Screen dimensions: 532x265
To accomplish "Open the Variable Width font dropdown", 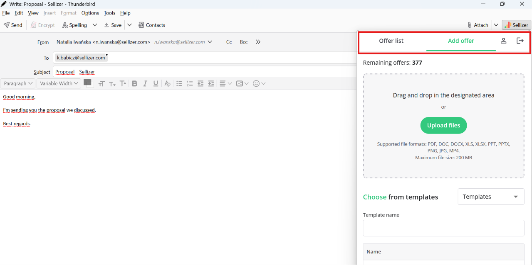I will (59, 83).
